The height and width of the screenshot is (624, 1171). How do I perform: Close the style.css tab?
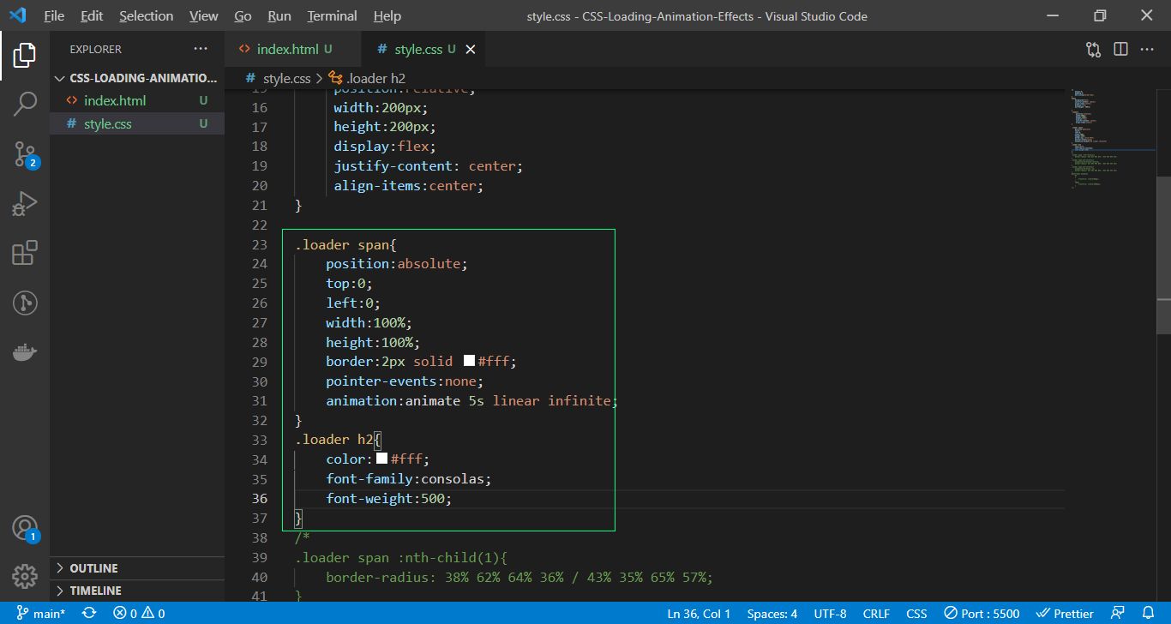(x=470, y=50)
